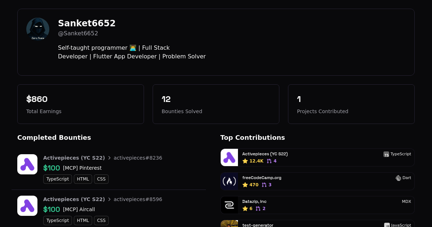The image size is (432, 227).
Task: Click the [MCP] Aircall bounty title
Action: (79, 209)
